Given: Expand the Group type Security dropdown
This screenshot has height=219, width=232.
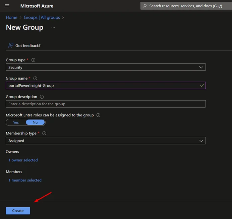Looking at the screenshot, I should point(106,67).
